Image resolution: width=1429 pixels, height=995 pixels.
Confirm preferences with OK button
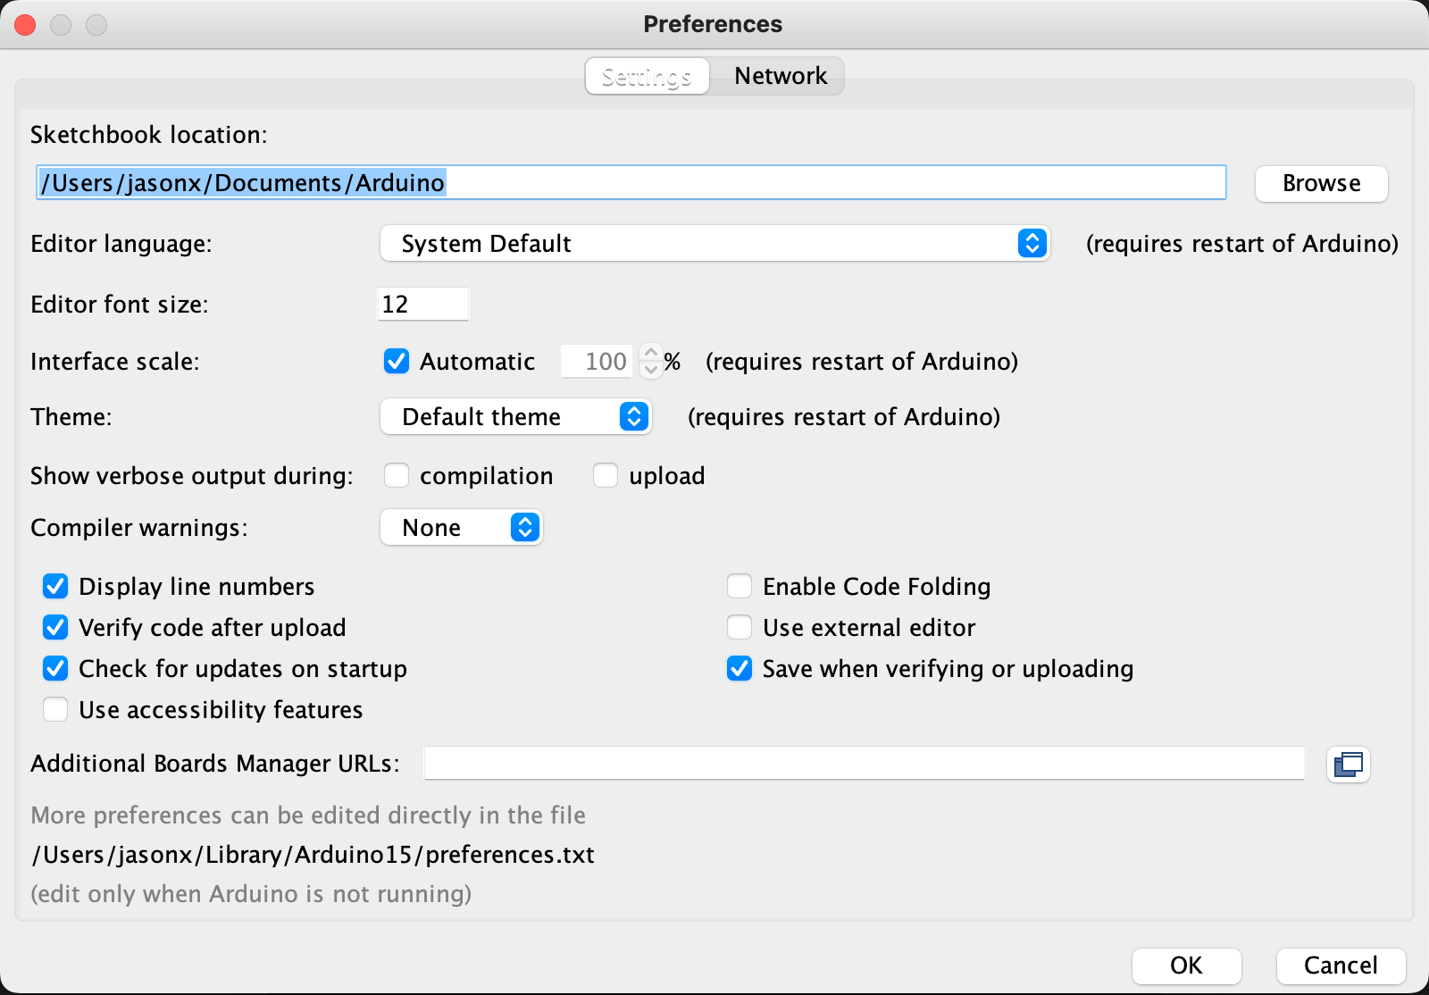(x=1186, y=966)
